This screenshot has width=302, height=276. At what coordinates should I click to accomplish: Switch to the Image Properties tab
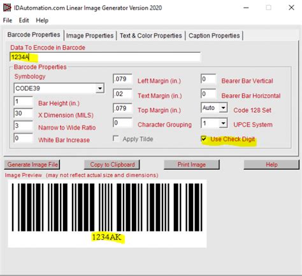90,36
